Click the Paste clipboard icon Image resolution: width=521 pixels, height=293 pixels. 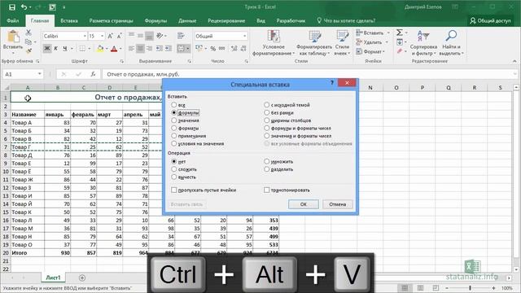13,37
